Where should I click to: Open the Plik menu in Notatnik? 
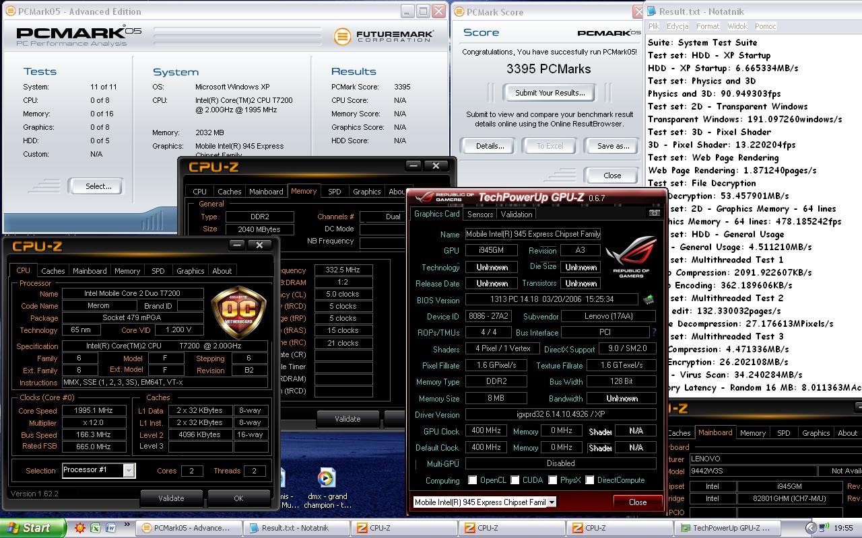pos(653,26)
